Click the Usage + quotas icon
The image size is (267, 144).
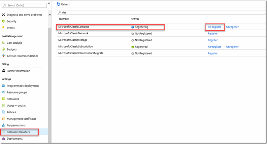click(3, 105)
